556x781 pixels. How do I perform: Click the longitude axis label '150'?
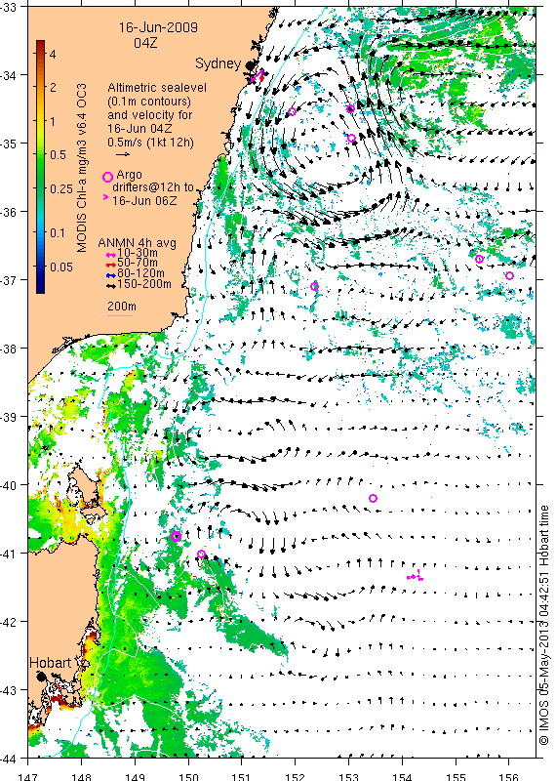point(188,776)
